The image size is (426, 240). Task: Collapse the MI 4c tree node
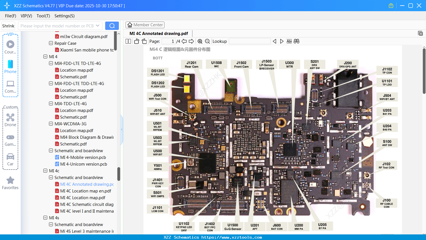pyautogui.click(x=45, y=171)
